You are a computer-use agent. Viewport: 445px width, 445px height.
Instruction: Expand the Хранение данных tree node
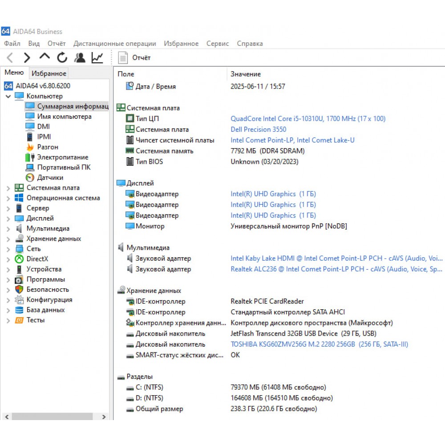pos(8,239)
